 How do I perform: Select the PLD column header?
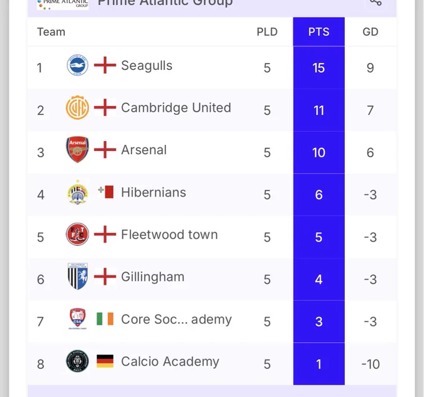[267, 32]
